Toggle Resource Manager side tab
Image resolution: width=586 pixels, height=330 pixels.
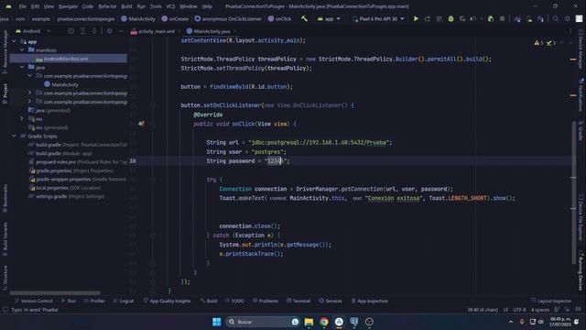pyautogui.click(x=5, y=52)
